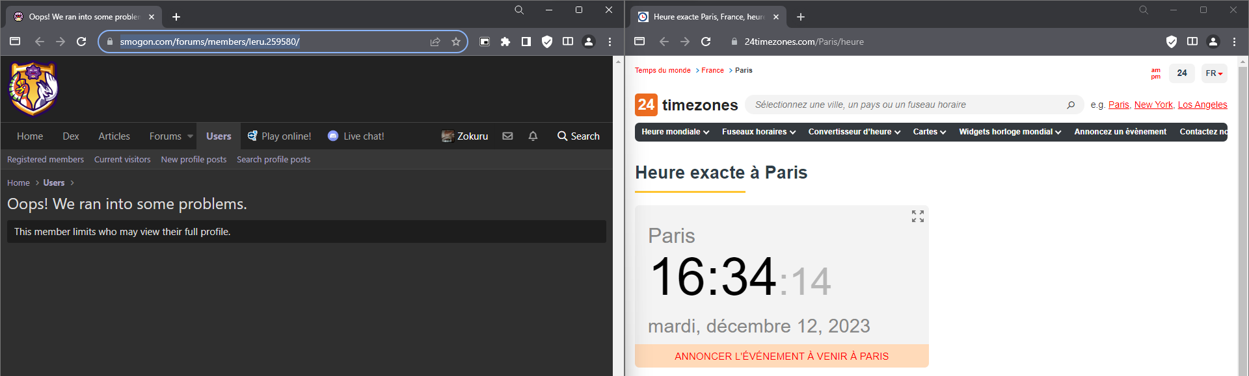Switch to 24-hour time format

[x=1181, y=73]
